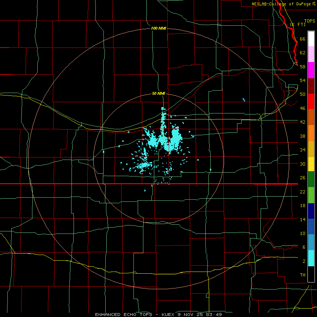Click the '50 NMI' range ring label
Image resolution: width=317 pixels, height=317 pixels.
click(x=158, y=93)
